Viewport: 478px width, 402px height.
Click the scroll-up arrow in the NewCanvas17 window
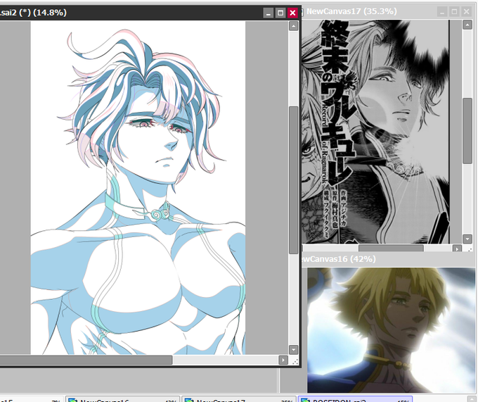point(467,25)
